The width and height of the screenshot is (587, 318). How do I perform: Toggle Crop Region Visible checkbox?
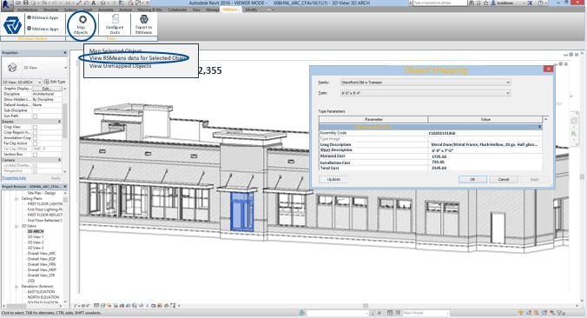[x=36, y=133]
